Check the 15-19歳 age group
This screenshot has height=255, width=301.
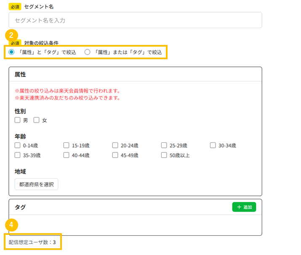click(x=67, y=145)
